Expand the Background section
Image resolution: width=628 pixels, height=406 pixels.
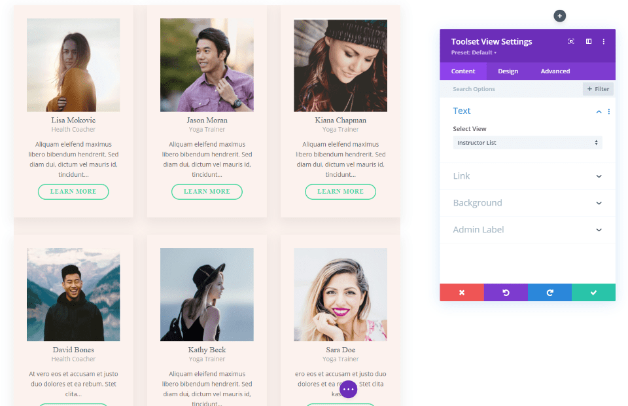pos(527,202)
